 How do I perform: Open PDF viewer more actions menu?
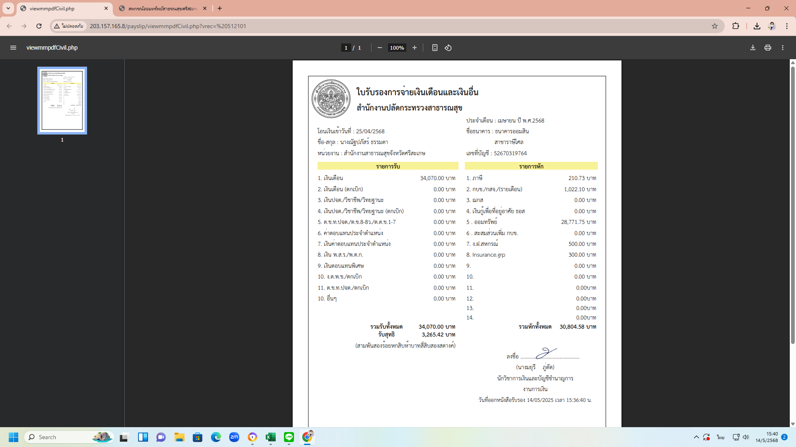pyautogui.click(x=783, y=48)
